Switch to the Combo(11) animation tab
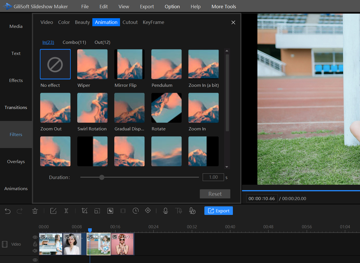 point(74,42)
